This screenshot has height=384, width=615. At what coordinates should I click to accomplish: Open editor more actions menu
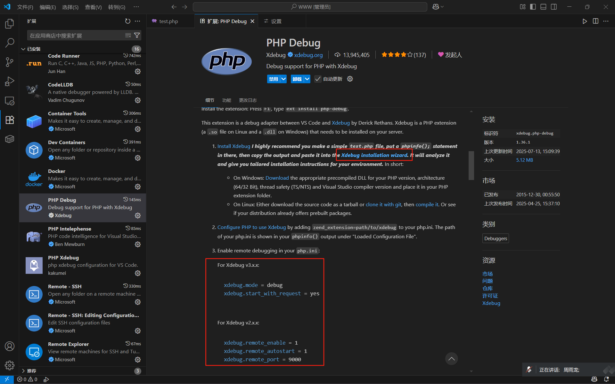click(x=606, y=21)
